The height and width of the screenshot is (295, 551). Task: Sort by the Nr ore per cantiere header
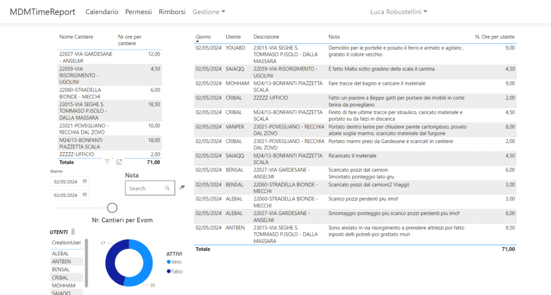pyautogui.click(x=130, y=40)
